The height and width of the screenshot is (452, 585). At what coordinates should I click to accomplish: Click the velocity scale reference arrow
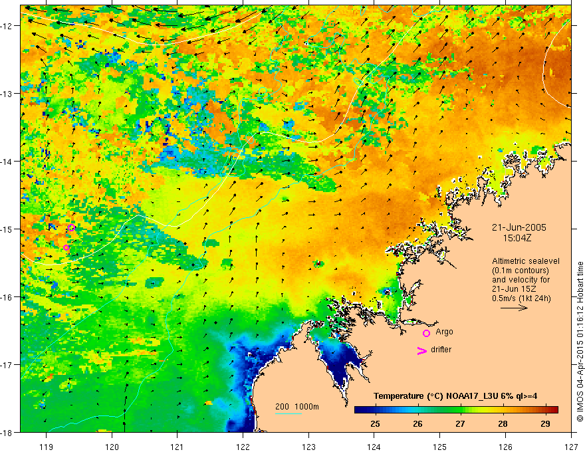pos(514,308)
